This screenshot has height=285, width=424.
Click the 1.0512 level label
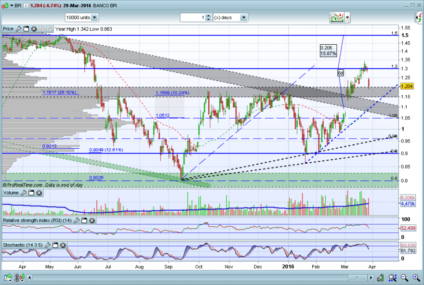[162, 115]
